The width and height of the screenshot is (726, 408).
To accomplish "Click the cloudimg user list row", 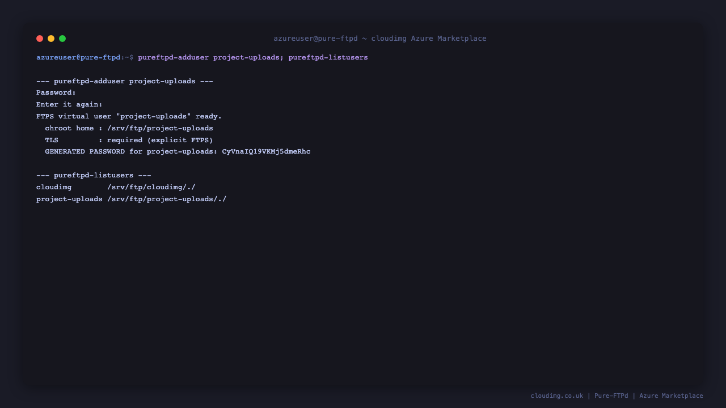I will [116, 187].
